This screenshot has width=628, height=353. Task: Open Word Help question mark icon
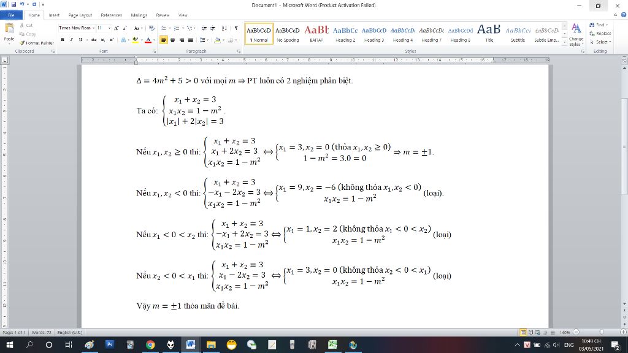tap(624, 15)
